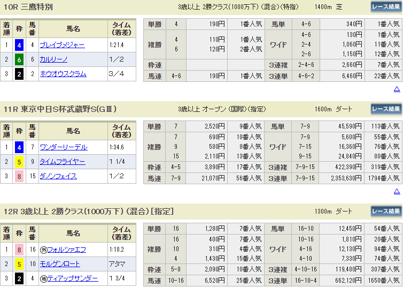Click yellow frame 5 badge for タイムフライヤー
This screenshot has width=403, height=287.
pyautogui.click(x=19, y=162)
